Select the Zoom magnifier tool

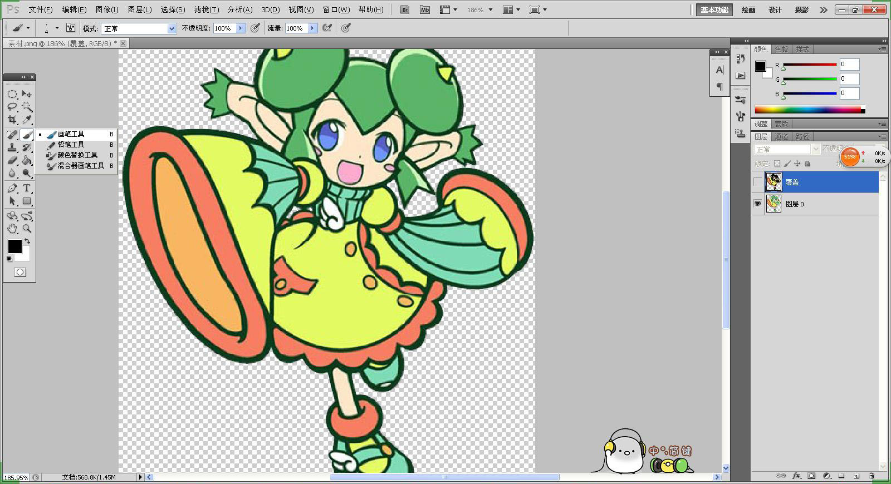27,229
